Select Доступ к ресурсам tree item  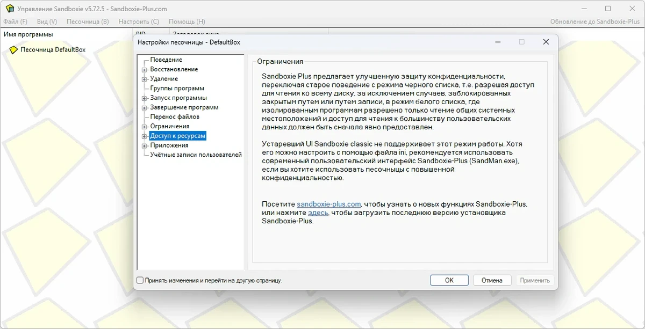pyautogui.click(x=178, y=136)
